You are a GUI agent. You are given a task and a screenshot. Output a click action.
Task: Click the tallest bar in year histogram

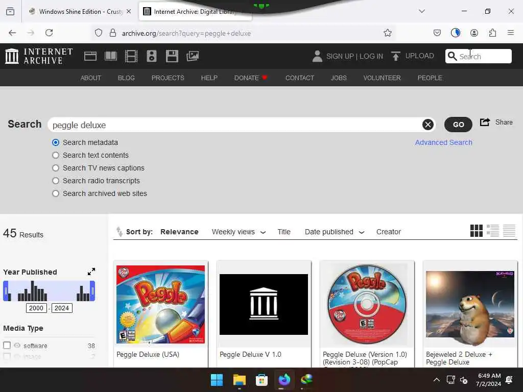[x=32, y=290]
